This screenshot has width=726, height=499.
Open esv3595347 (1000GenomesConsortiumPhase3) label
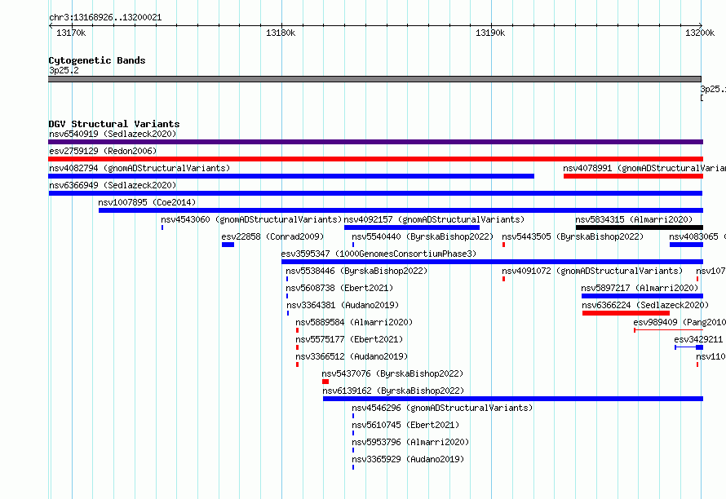pyautogui.click(x=378, y=254)
